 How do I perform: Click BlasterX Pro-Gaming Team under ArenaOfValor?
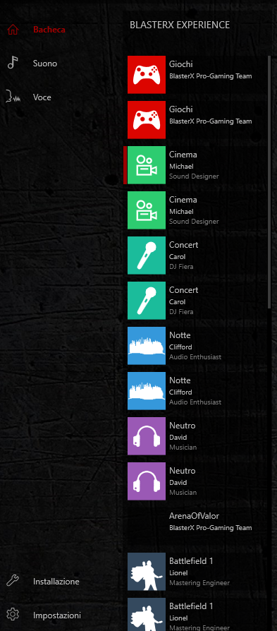211,527
